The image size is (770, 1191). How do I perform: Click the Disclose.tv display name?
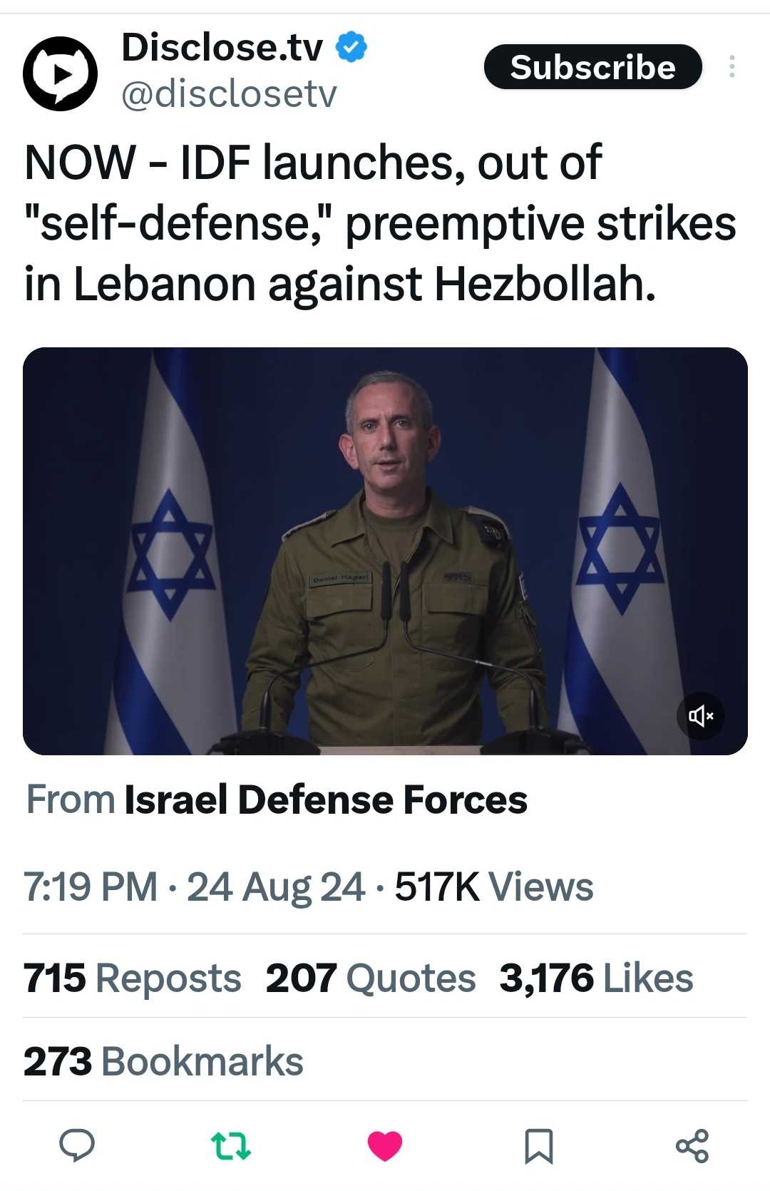(x=222, y=48)
